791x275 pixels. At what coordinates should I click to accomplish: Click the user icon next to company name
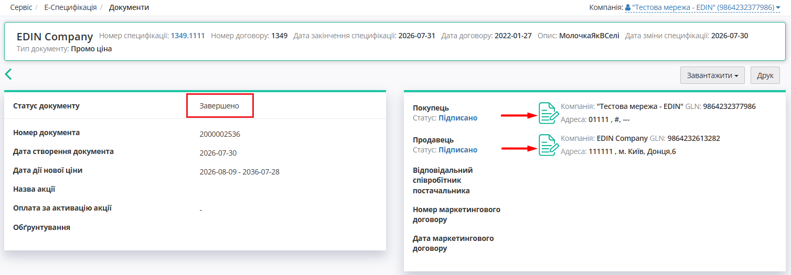click(x=628, y=7)
